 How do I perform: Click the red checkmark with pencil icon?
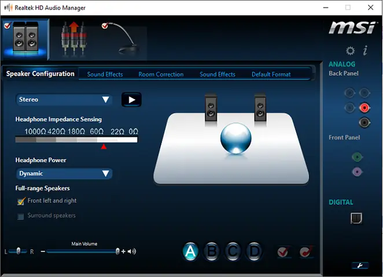pos(306,252)
